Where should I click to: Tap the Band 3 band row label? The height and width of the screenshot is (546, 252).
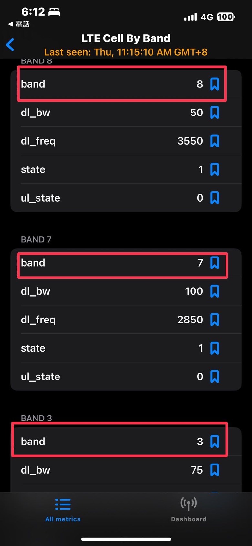pos(33,442)
